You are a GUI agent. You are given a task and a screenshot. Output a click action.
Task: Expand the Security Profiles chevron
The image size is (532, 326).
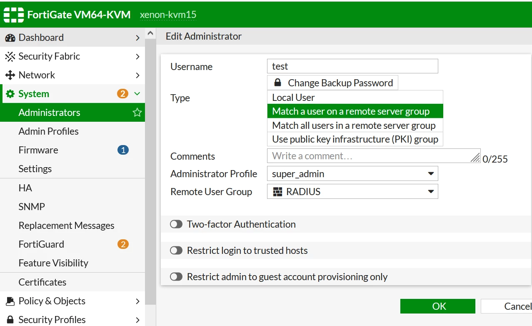pos(137,320)
